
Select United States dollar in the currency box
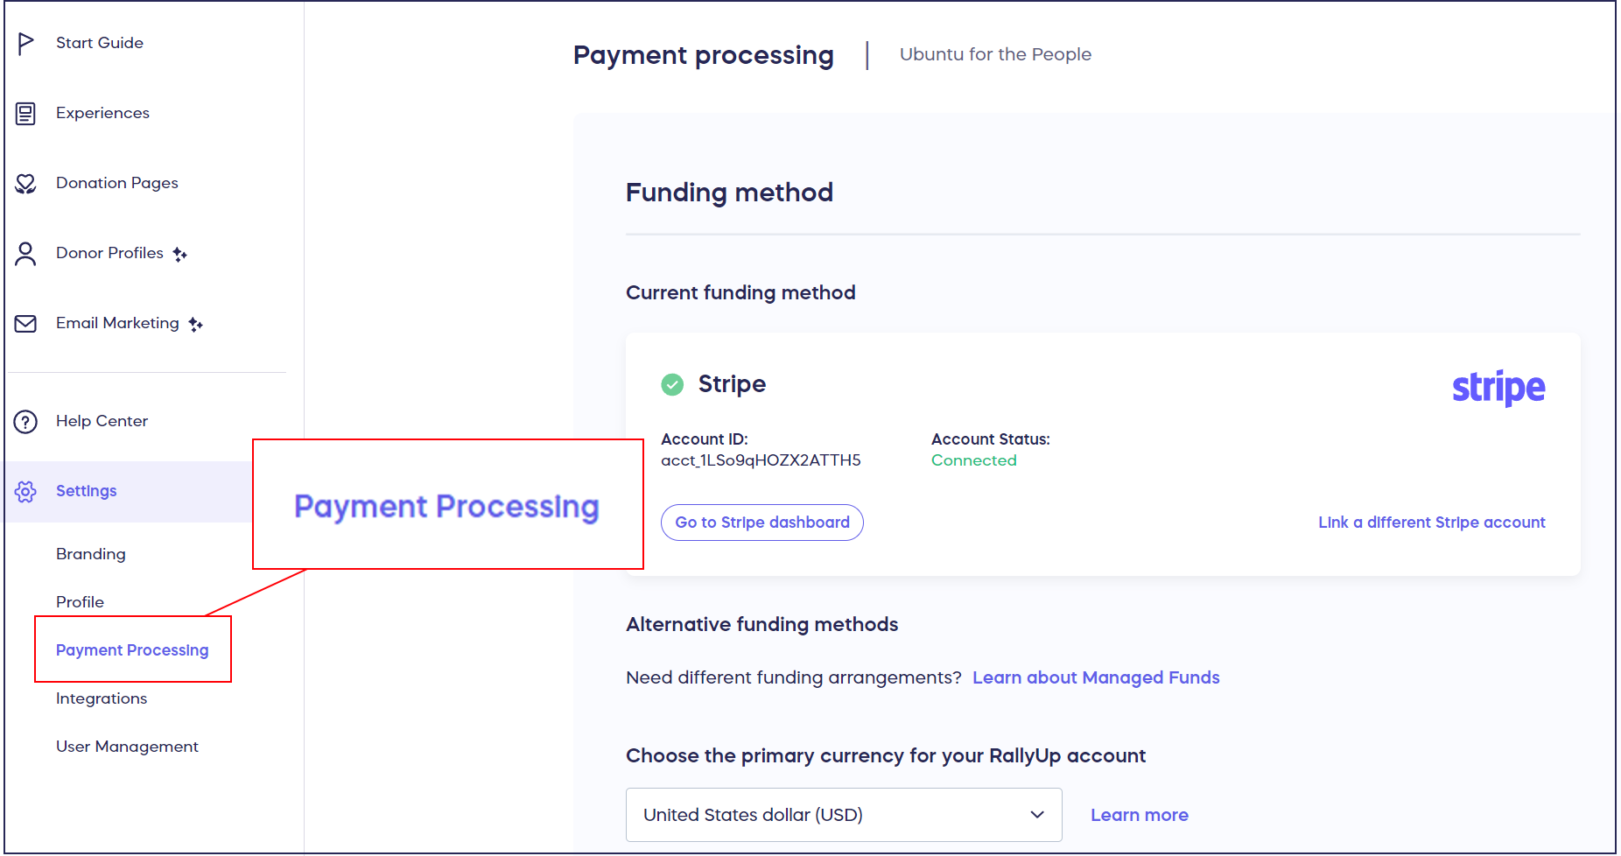tap(752, 814)
